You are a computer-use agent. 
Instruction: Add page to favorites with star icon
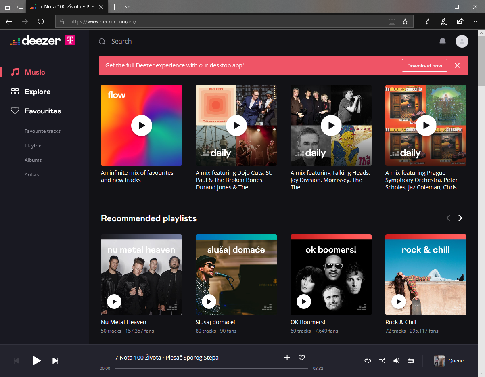(x=405, y=21)
